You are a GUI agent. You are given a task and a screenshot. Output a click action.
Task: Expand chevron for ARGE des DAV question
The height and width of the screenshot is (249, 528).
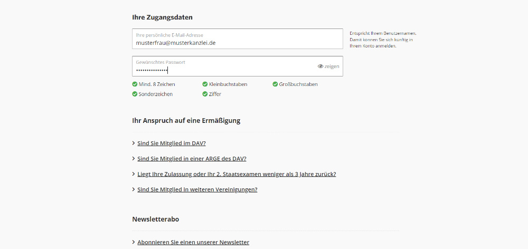click(134, 158)
